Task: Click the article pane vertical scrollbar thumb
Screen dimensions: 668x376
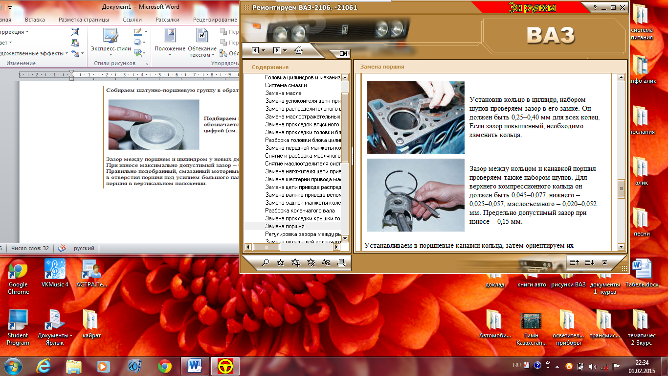Action: (x=621, y=188)
